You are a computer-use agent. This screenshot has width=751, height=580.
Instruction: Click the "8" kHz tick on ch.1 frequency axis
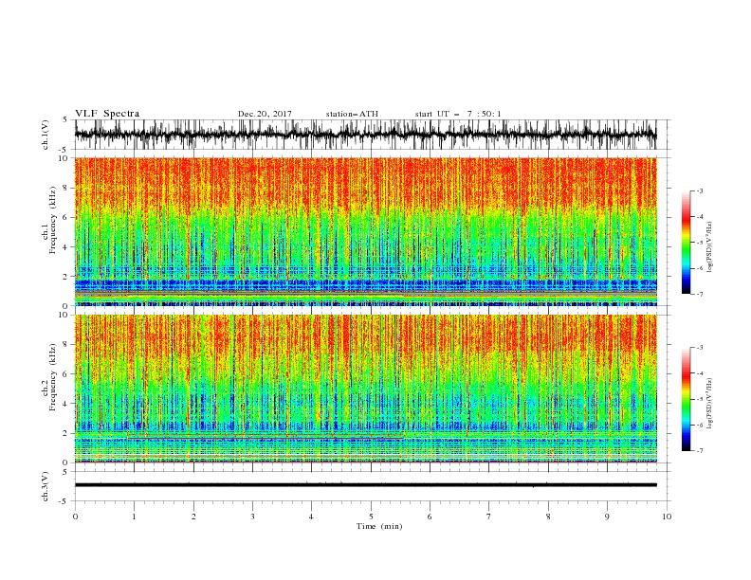tap(65, 188)
